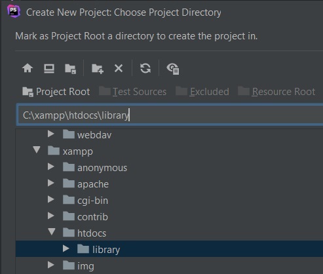The height and width of the screenshot is (274, 323).
Task: Click the Delete (X) toolbar icon
Action: click(119, 68)
